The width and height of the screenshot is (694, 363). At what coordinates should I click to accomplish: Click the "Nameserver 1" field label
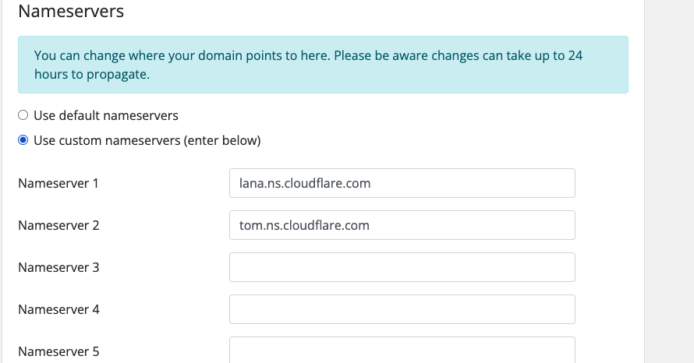click(x=58, y=184)
